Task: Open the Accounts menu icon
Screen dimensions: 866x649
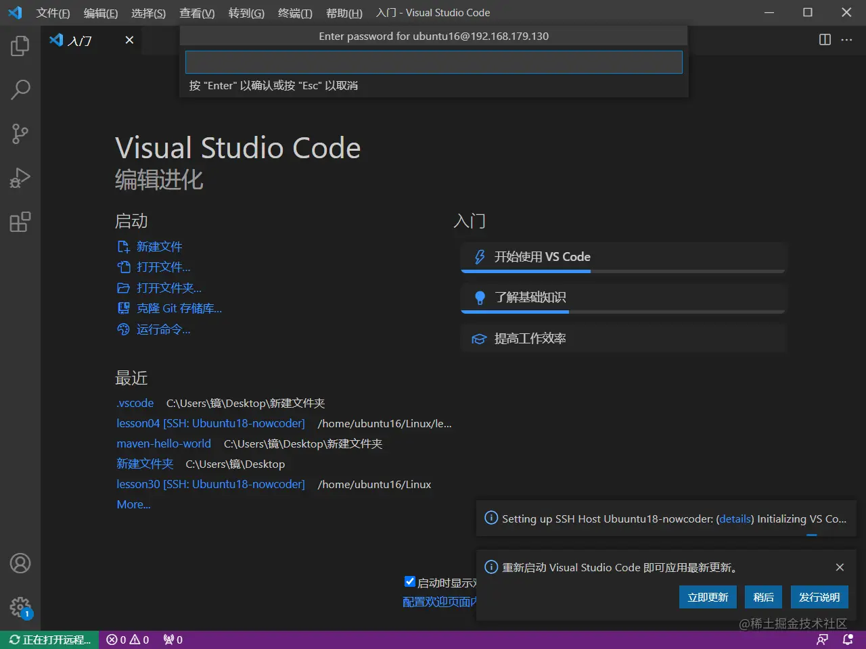Action: pos(20,563)
